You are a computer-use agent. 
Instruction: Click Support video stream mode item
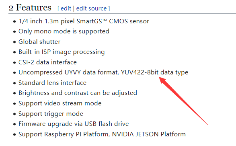pos(60,103)
